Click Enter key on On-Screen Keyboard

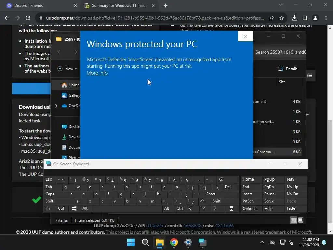click(x=222, y=194)
